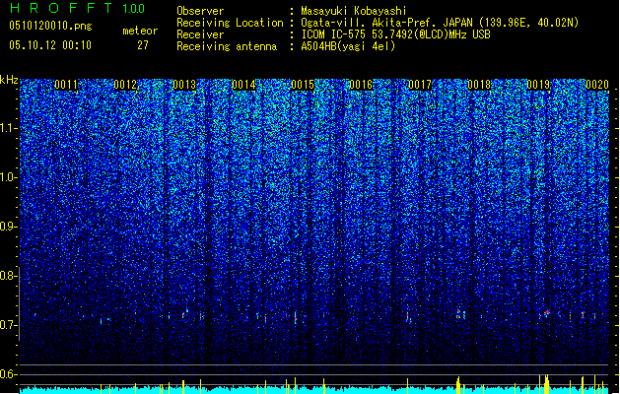Viewport: 620px width, 394px height.
Task: Click the name Masayuki Kobayashi
Action: tap(354, 11)
